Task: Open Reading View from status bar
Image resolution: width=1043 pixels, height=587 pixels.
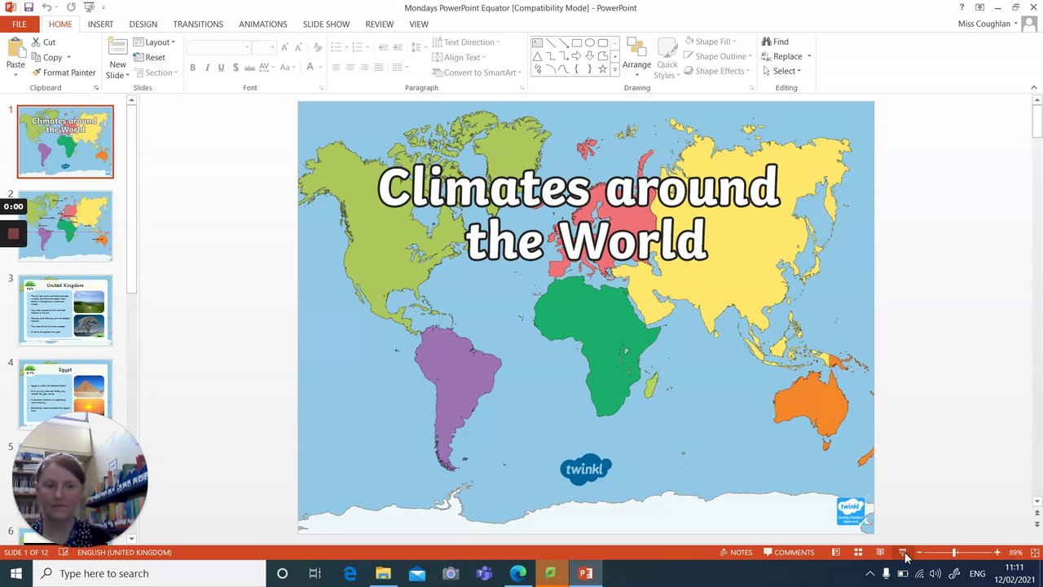Action: (880, 552)
